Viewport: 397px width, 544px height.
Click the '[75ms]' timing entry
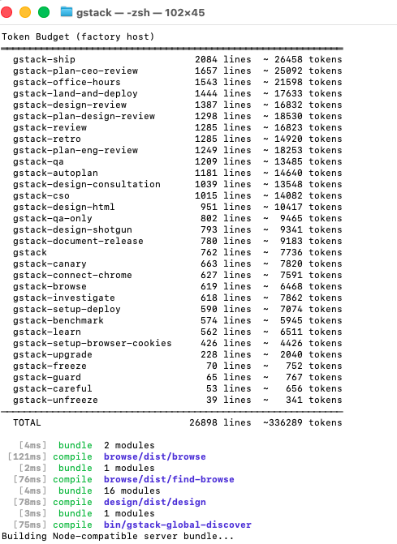coord(30,525)
